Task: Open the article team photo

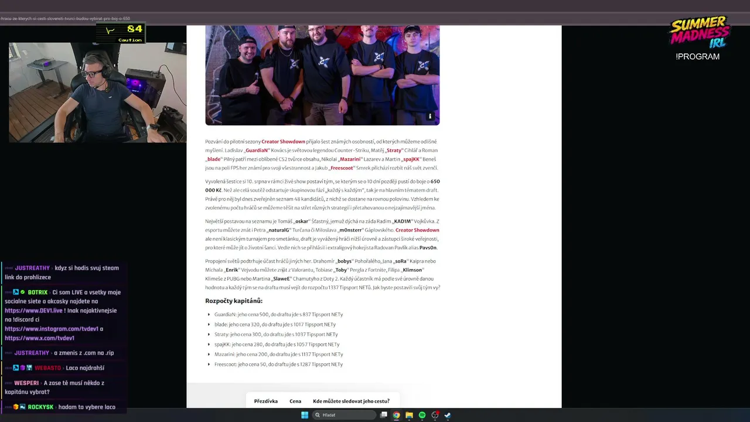Action: click(x=322, y=75)
